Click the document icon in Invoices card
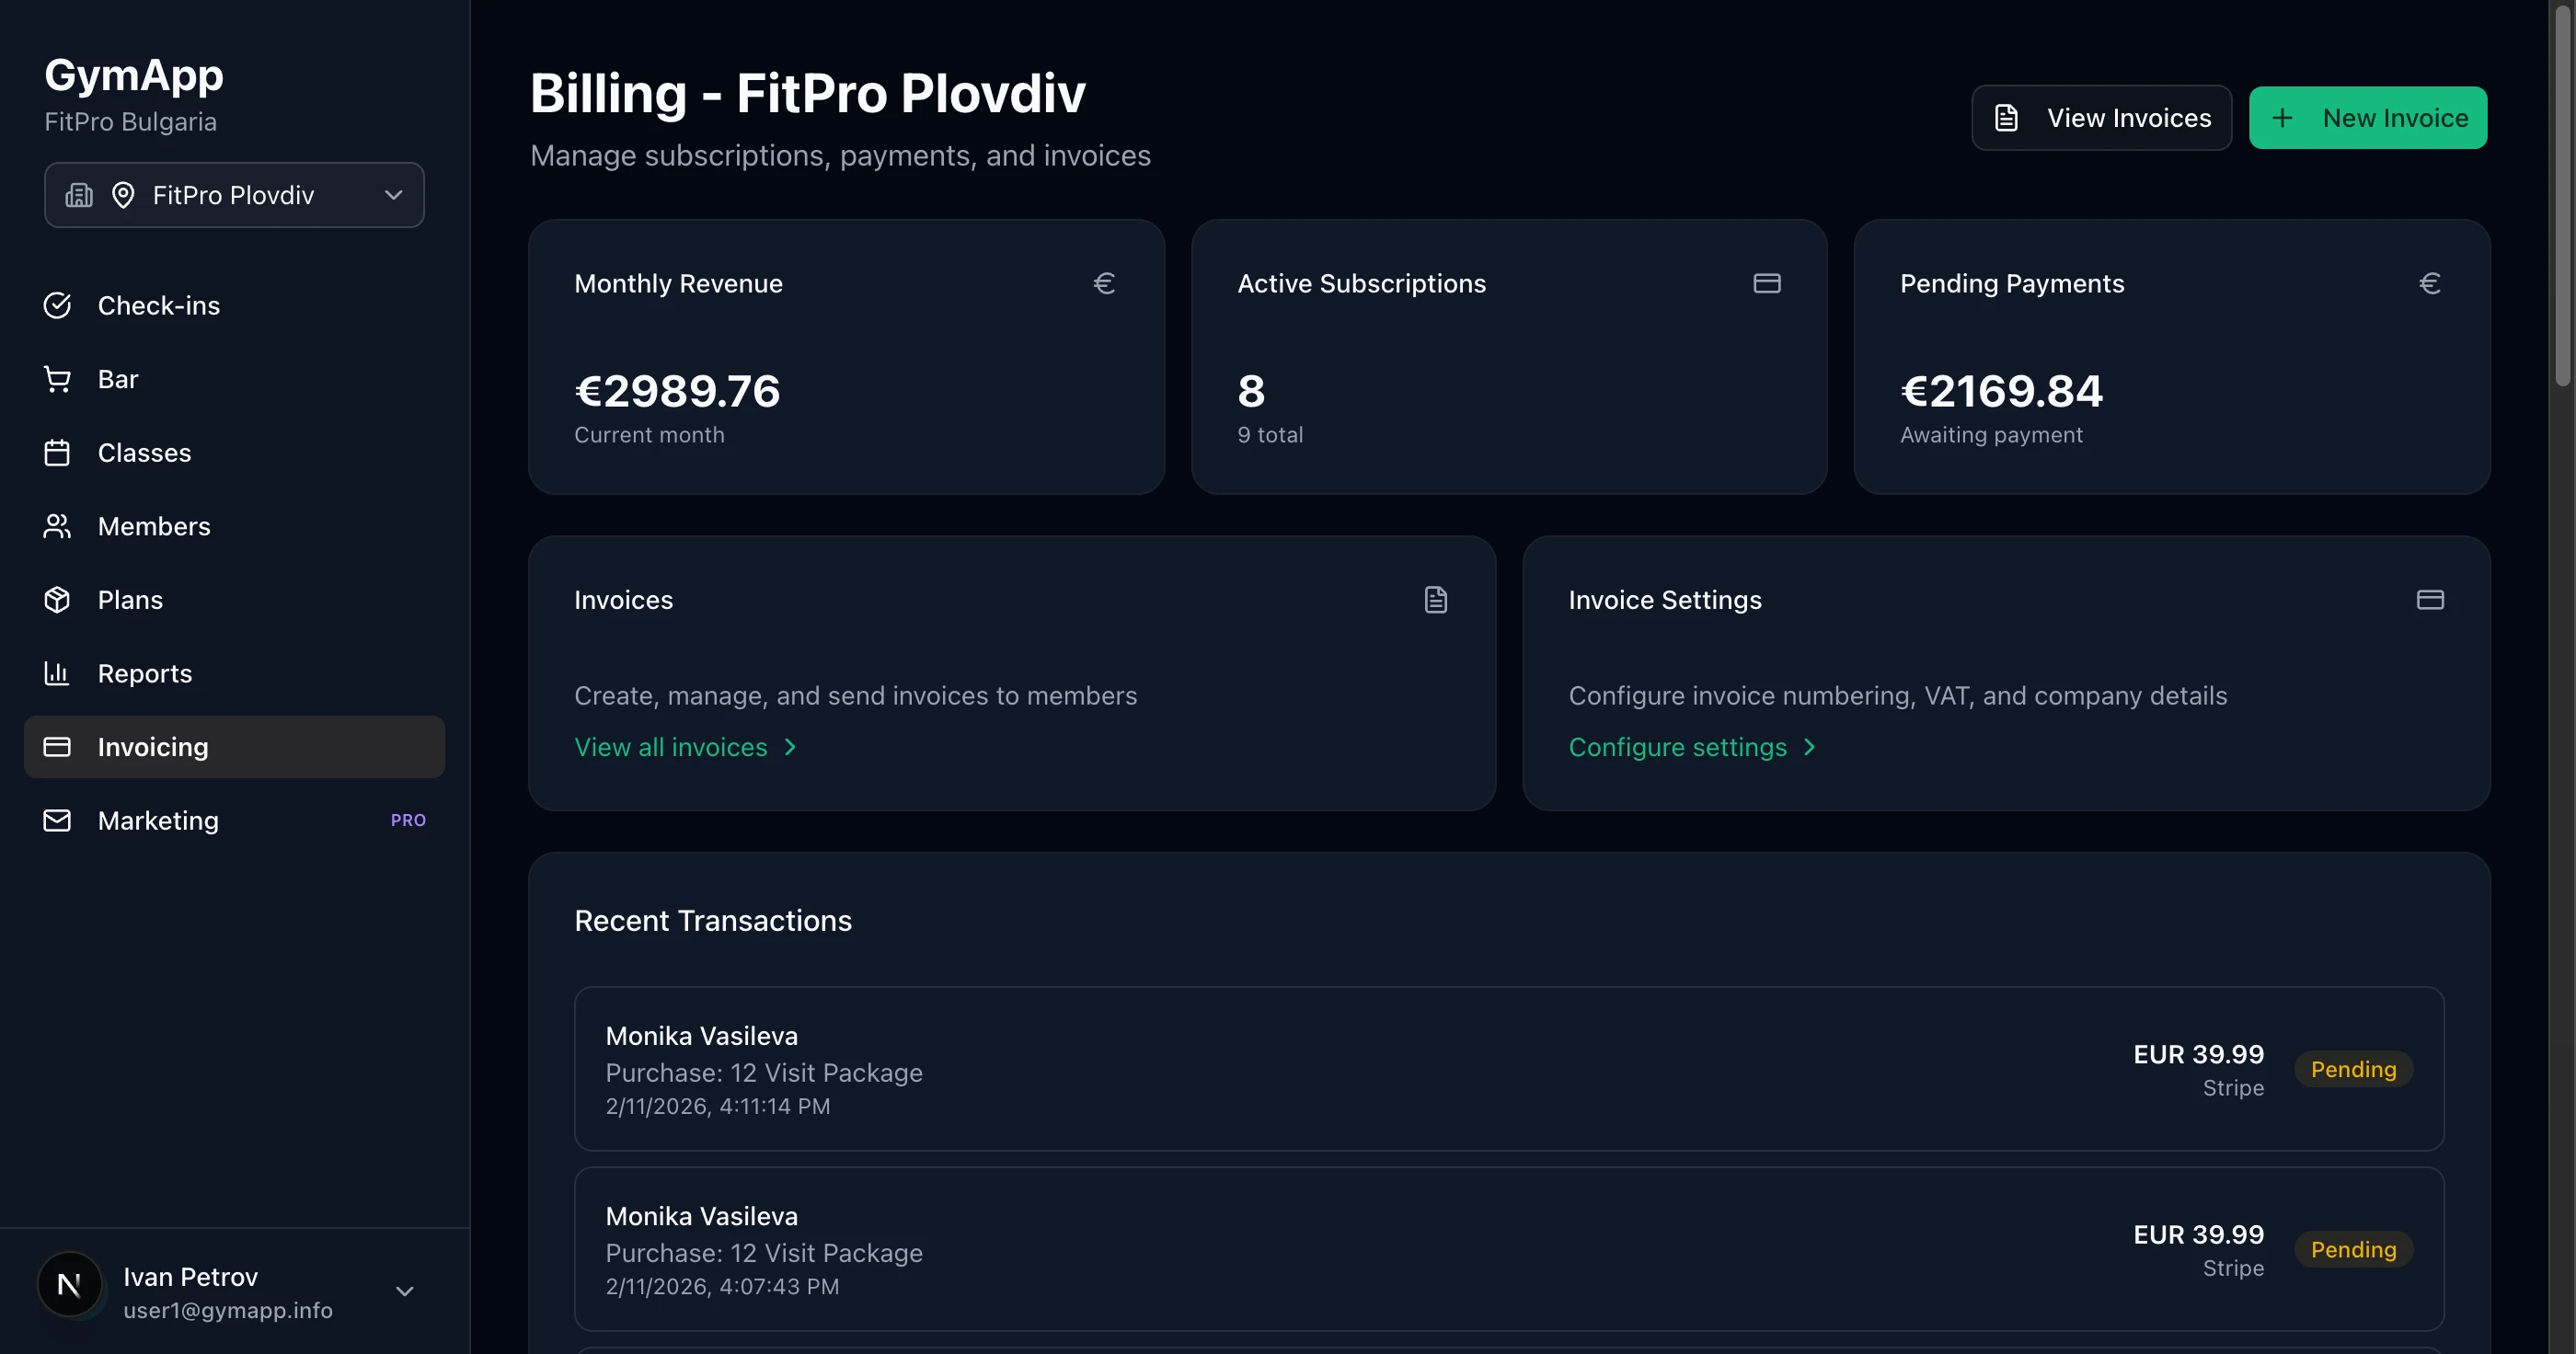This screenshot has width=2576, height=1354. click(1435, 600)
